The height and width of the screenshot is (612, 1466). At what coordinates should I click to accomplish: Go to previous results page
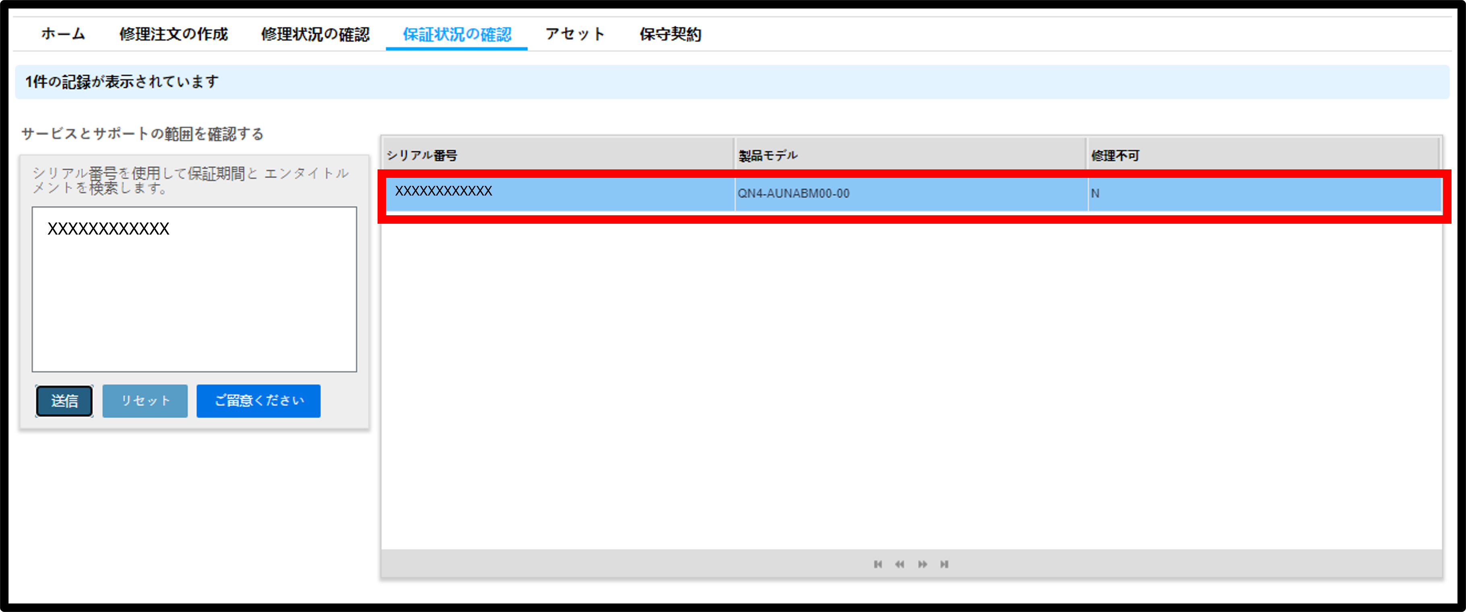tap(900, 564)
